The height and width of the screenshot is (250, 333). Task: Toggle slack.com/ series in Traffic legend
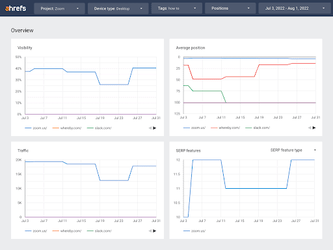[x=100, y=231]
